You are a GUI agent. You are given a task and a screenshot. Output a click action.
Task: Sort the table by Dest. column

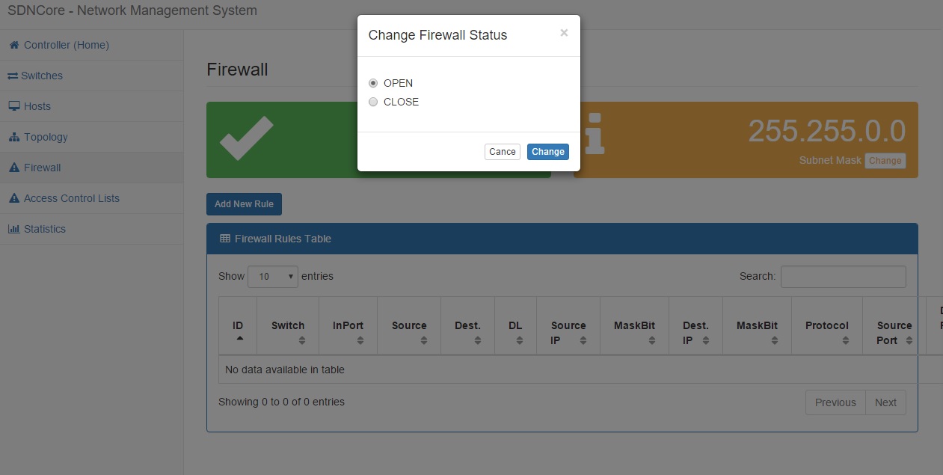(x=468, y=326)
